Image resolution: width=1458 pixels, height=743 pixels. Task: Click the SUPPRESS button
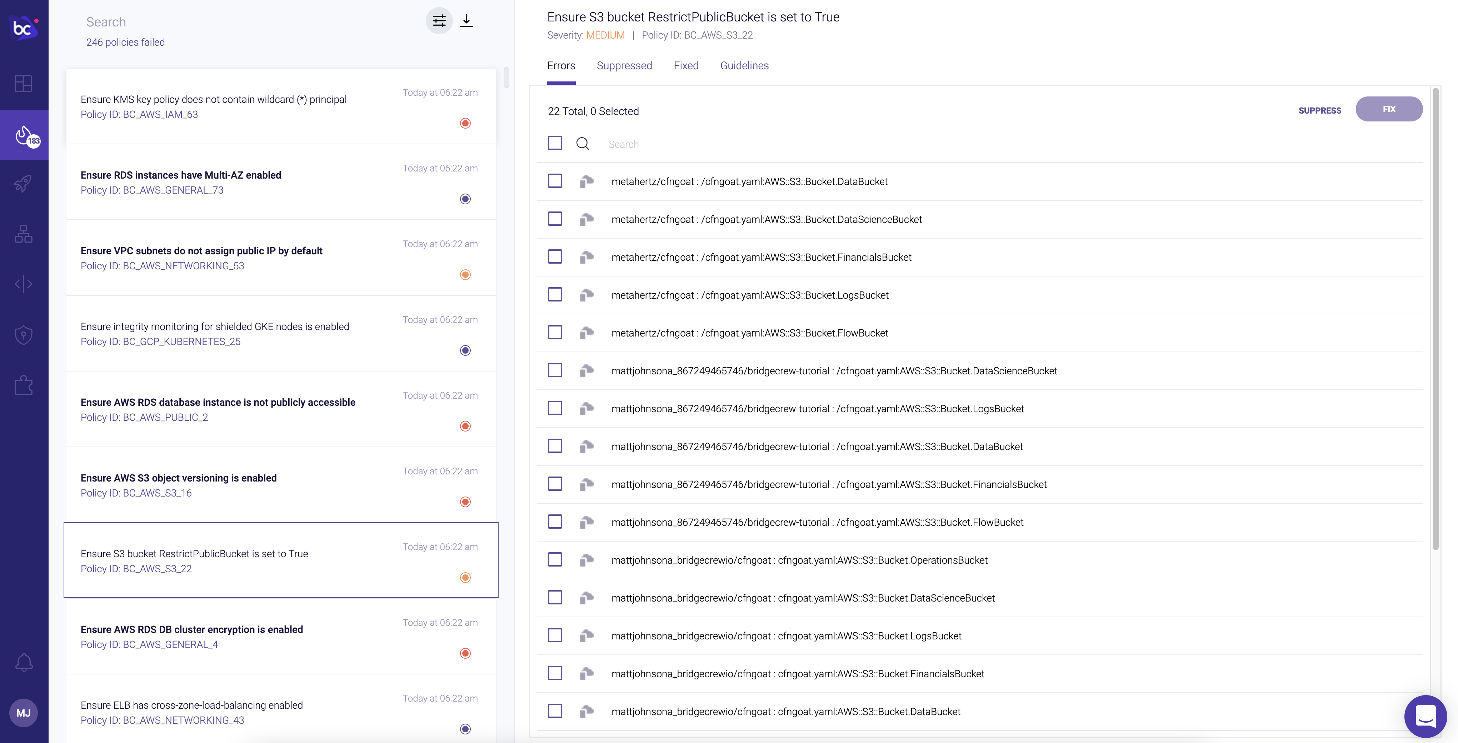1319,110
